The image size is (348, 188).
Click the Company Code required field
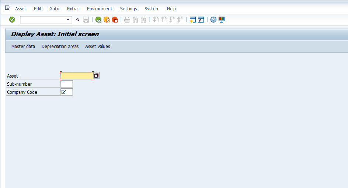tap(67, 92)
